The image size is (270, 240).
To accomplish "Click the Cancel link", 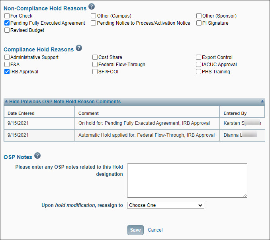I will pos(155,230).
